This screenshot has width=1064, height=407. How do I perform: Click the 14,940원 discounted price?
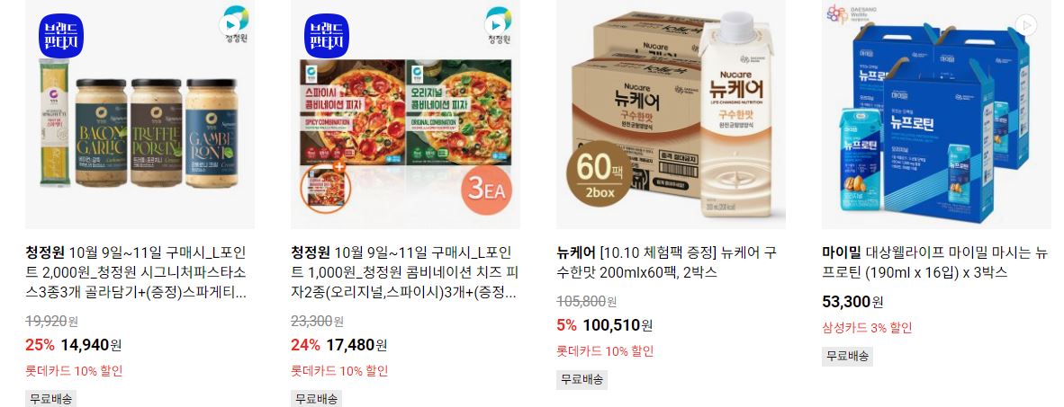coord(91,345)
